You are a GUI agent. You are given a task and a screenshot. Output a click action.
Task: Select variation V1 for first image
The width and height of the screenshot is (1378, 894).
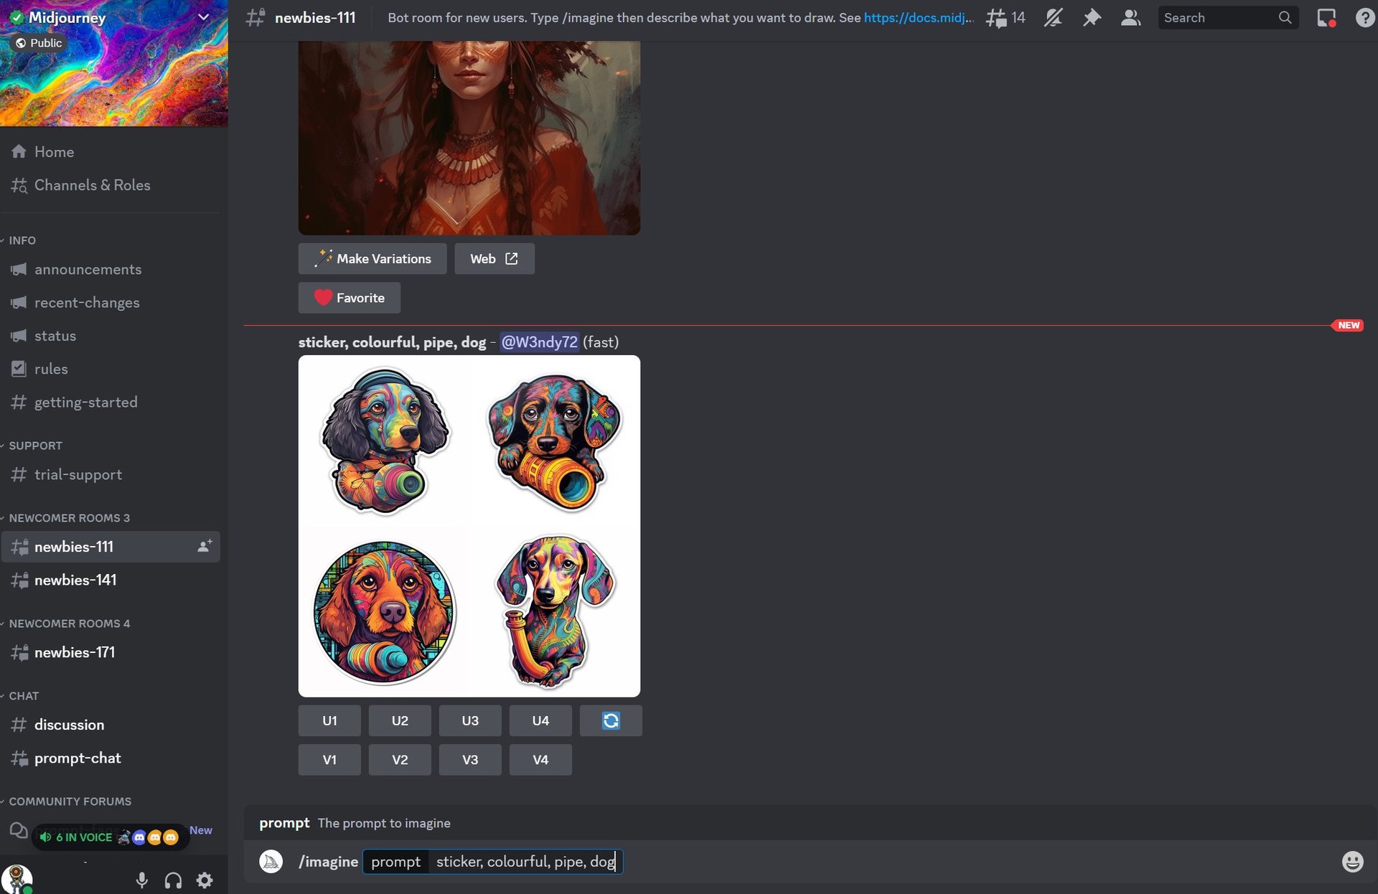pyautogui.click(x=329, y=759)
